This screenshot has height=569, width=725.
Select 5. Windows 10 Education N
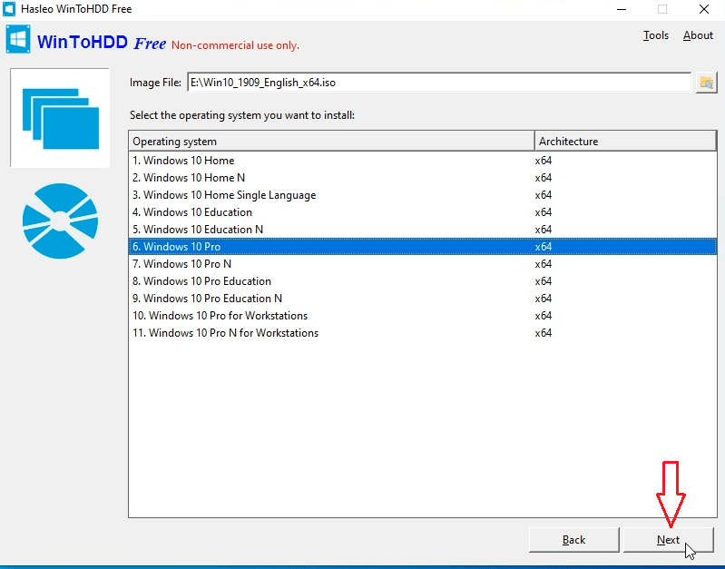pyautogui.click(x=423, y=230)
